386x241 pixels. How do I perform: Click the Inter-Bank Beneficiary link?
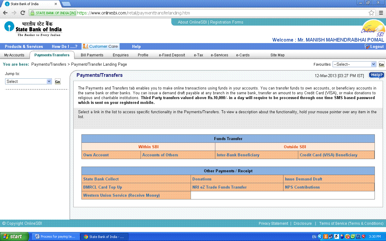(x=238, y=155)
